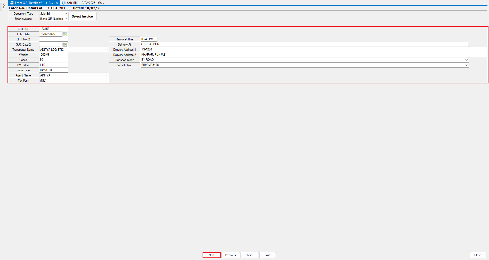Click the Next button

tap(212, 255)
